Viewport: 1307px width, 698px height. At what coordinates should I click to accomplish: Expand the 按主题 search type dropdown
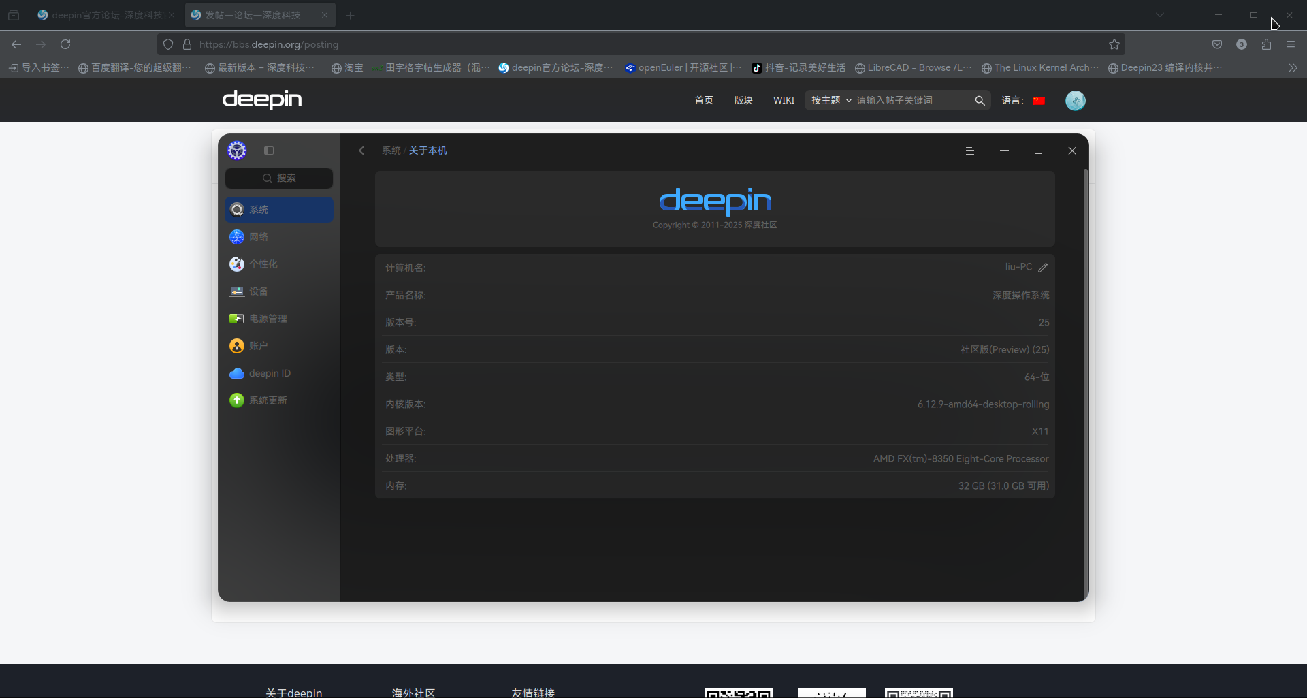[x=831, y=100]
